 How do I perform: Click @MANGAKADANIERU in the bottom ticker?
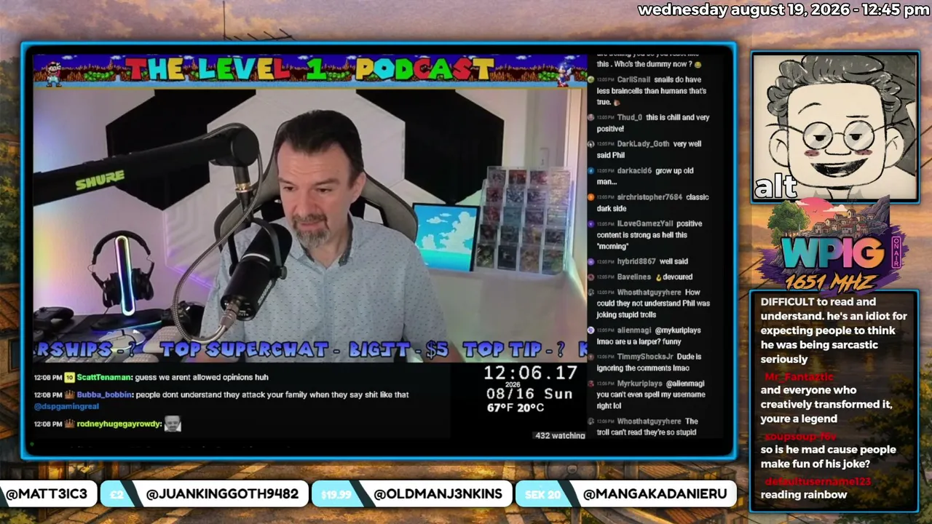pos(655,494)
